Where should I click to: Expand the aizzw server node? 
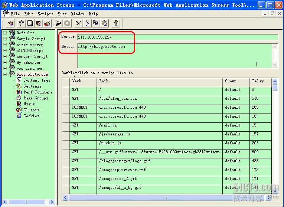(x=5, y=45)
